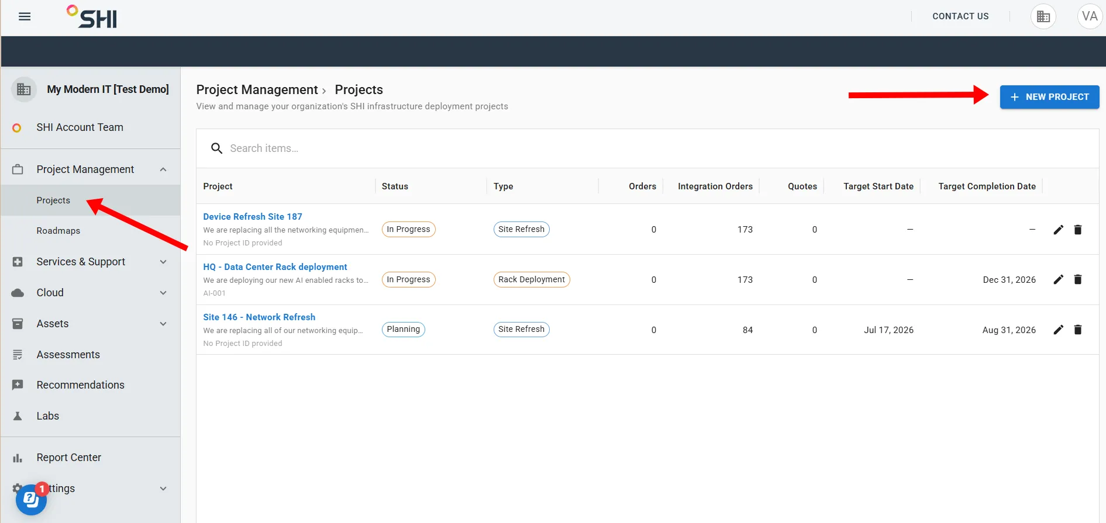Viewport: 1106px width, 523px height.
Task: Sort by the Integration Orders column header
Action: pyautogui.click(x=715, y=186)
